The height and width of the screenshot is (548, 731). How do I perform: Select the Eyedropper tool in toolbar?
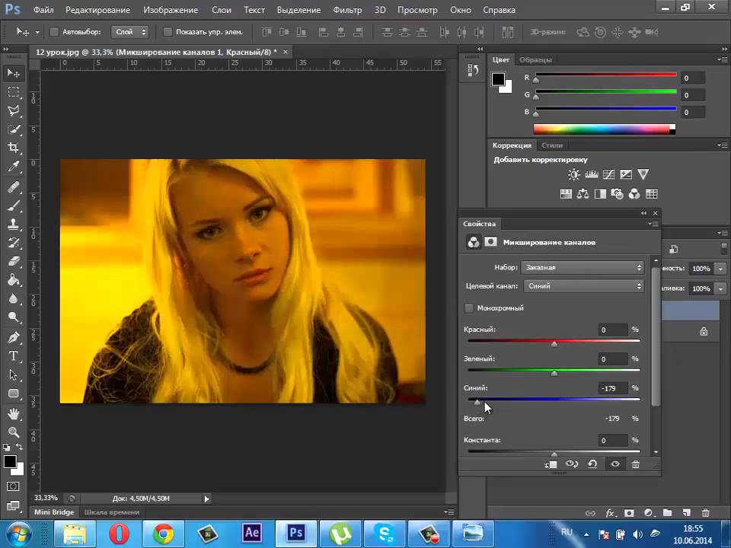pos(14,167)
